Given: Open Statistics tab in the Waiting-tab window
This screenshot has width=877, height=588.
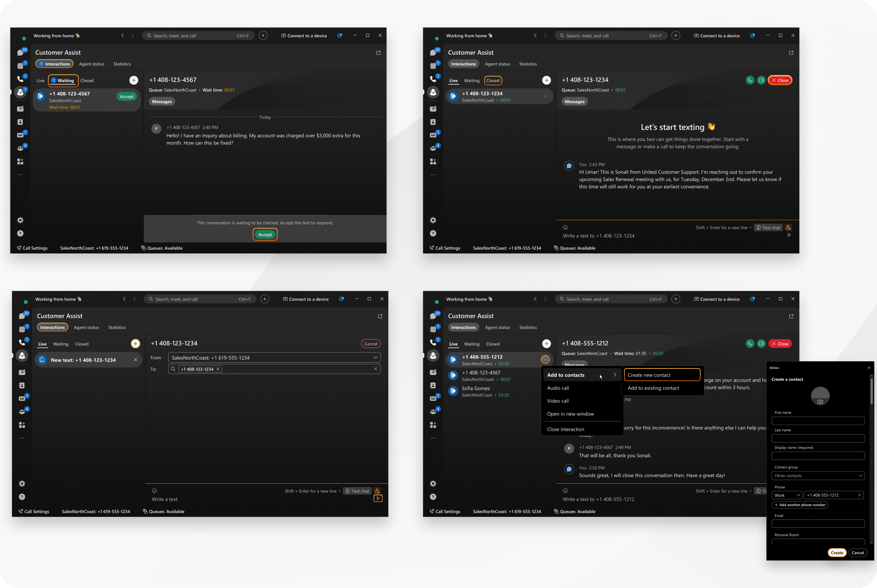Looking at the screenshot, I should 122,64.
